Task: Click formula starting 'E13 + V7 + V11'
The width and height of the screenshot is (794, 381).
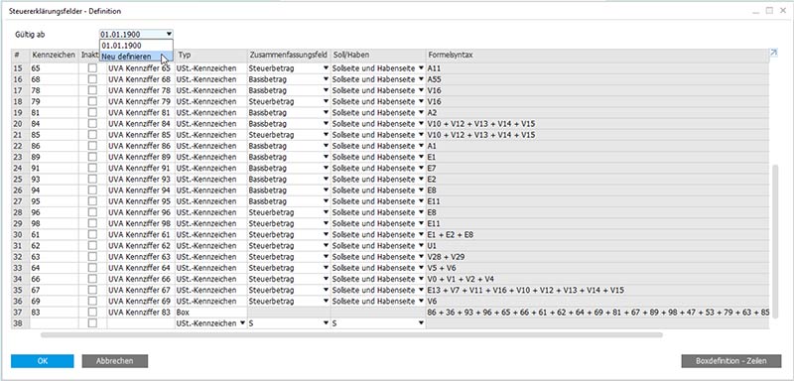Action: 526,291
